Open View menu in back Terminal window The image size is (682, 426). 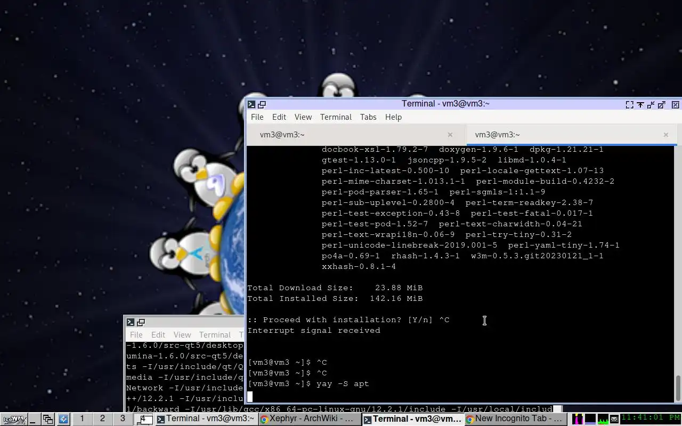[x=182, y=335]
